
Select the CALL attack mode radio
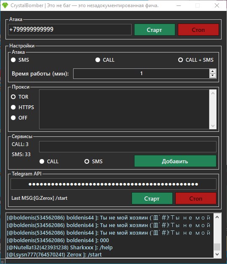[x=98, y=60]
